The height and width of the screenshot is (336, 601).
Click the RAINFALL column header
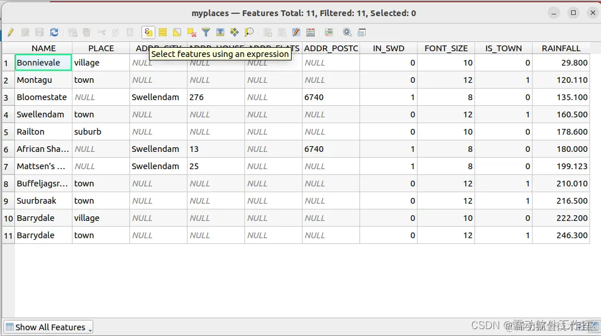point(561,48)
